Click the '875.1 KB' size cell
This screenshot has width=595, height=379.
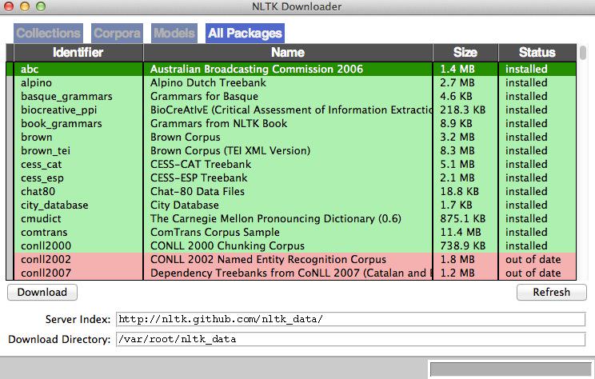[x=463, y=218]
